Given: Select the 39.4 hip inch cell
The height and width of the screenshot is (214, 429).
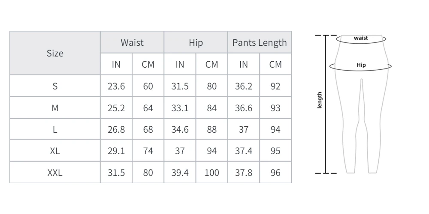Looking at the screenshot, I should tap(180, 172).
